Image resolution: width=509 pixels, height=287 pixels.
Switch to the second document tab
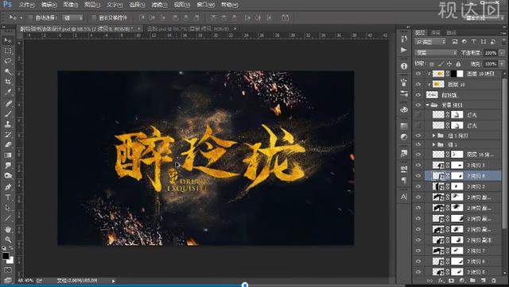coord(191,29)
